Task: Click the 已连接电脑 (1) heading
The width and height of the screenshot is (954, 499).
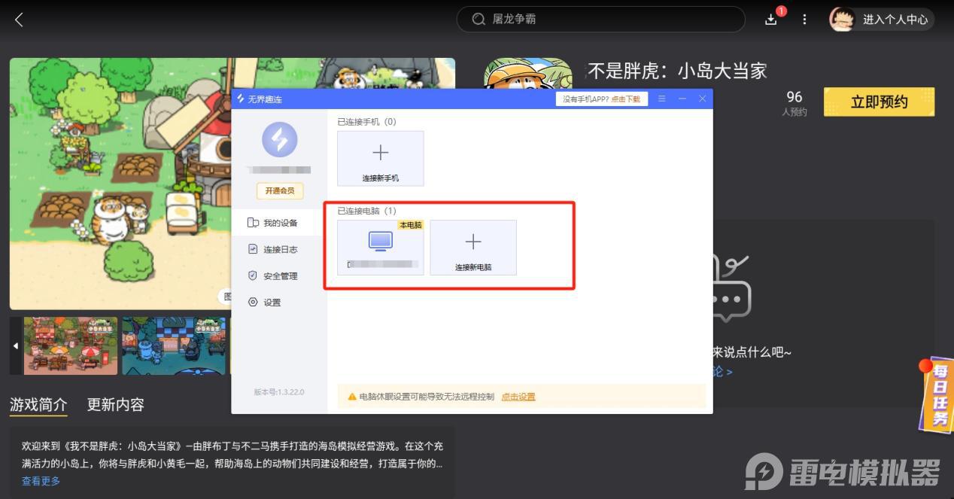Action: coord(366,211)
